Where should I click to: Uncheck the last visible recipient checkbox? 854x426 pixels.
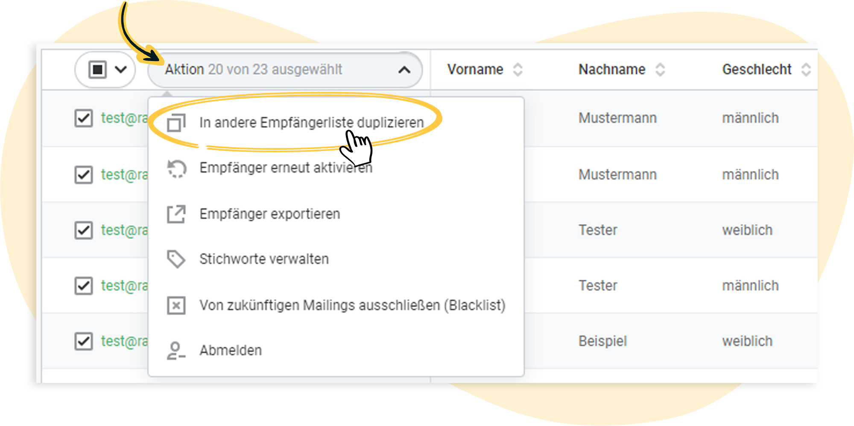[84, 341]
